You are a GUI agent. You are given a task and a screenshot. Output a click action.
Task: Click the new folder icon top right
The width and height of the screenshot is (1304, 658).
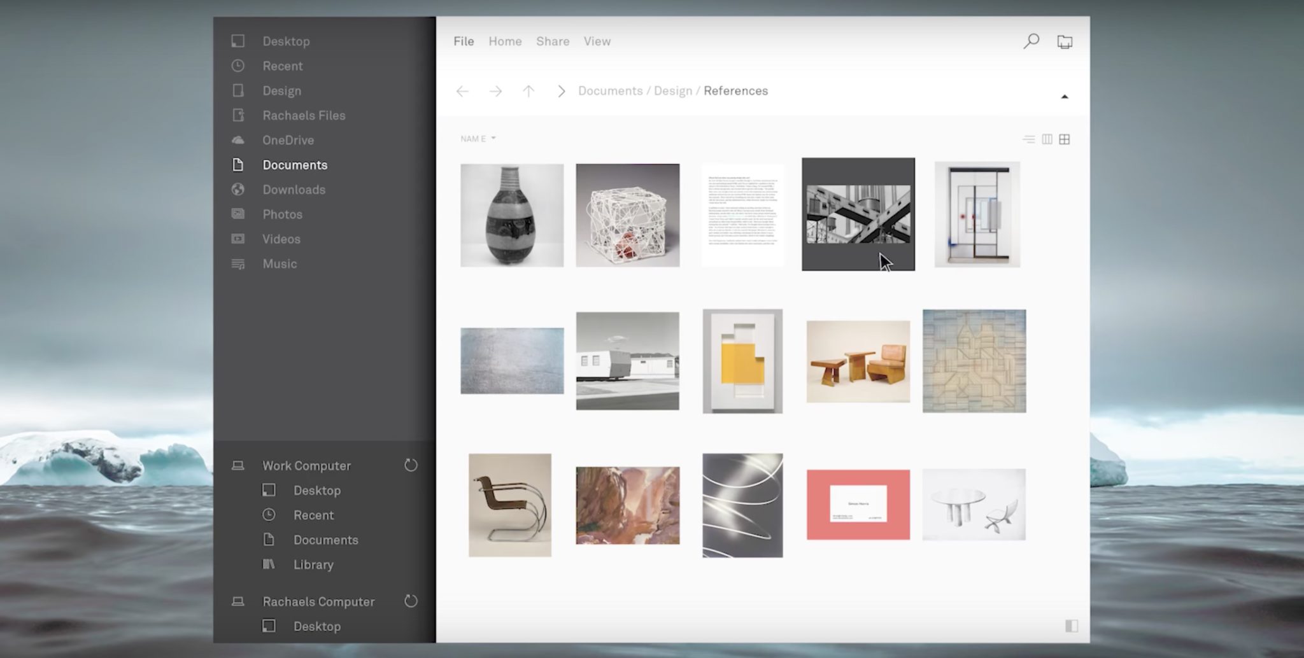click(1065, 41)
